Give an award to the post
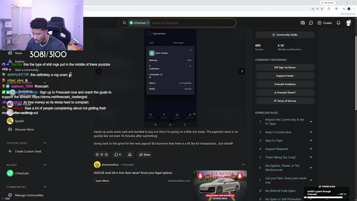This screenshot has height=201, width=357. (x=130, y=155)
